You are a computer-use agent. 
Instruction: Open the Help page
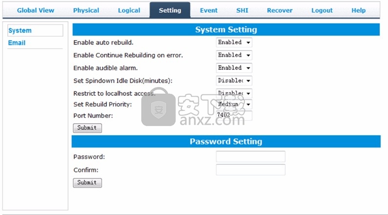pos(358,10)
